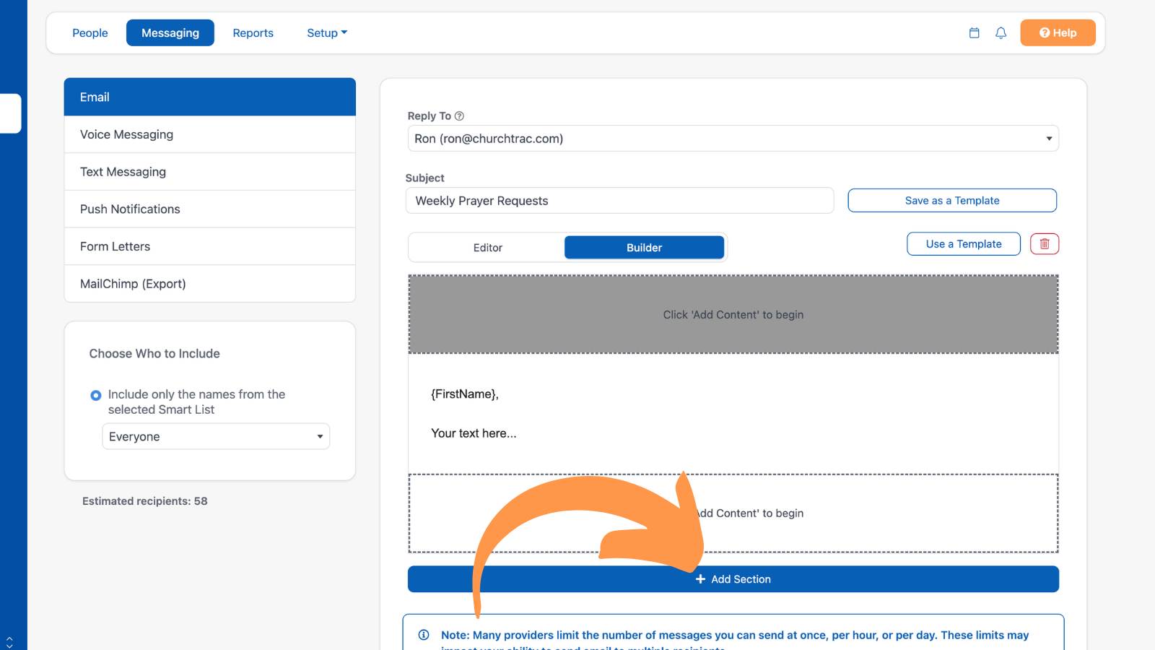Click the 'Estimated recipients: 58' text
Viewport: 1155px width, 650px height.
(x=145, y=501)
